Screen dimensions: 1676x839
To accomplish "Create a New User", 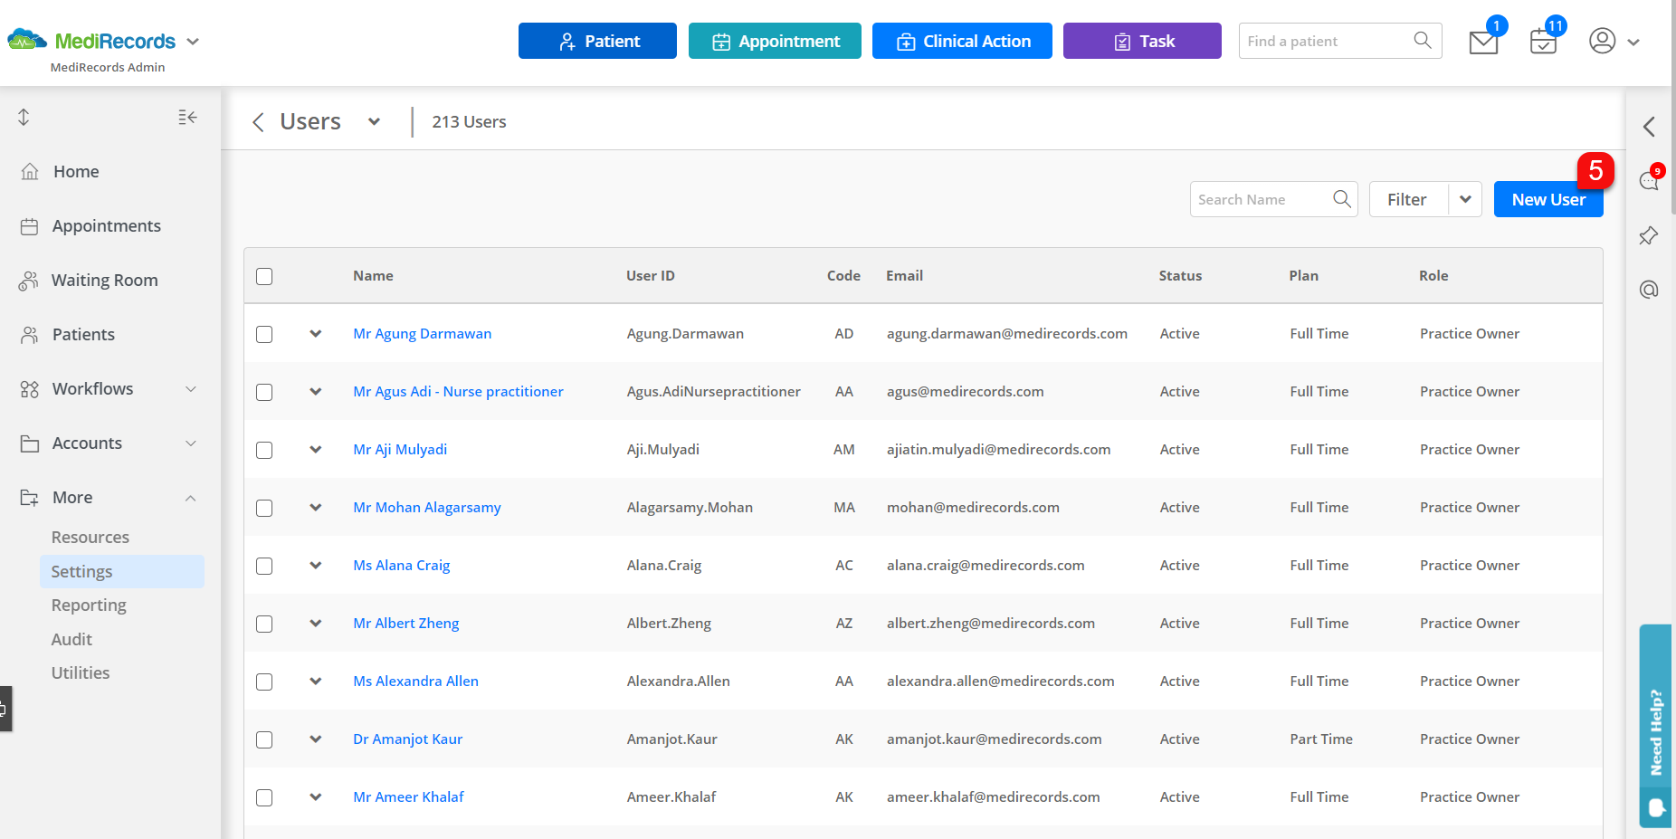I will (1548, 199).
